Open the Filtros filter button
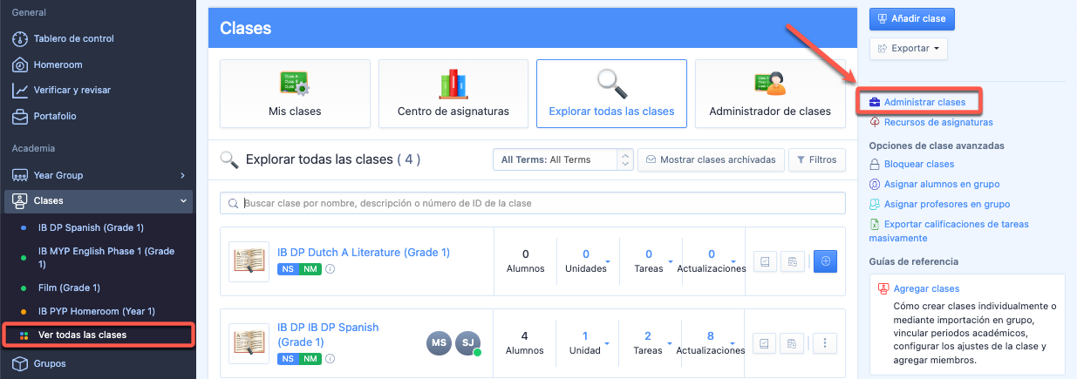 click(816, 159)
